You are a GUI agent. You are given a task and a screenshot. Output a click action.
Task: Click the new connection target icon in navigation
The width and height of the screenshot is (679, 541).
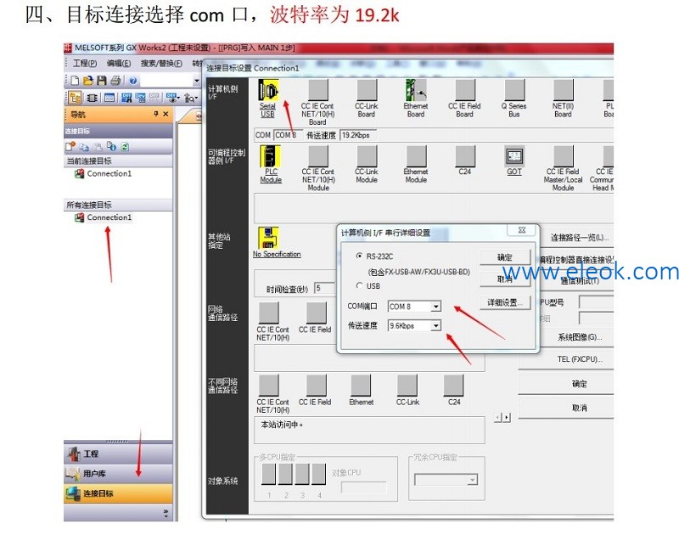click(x=70, y=147)
